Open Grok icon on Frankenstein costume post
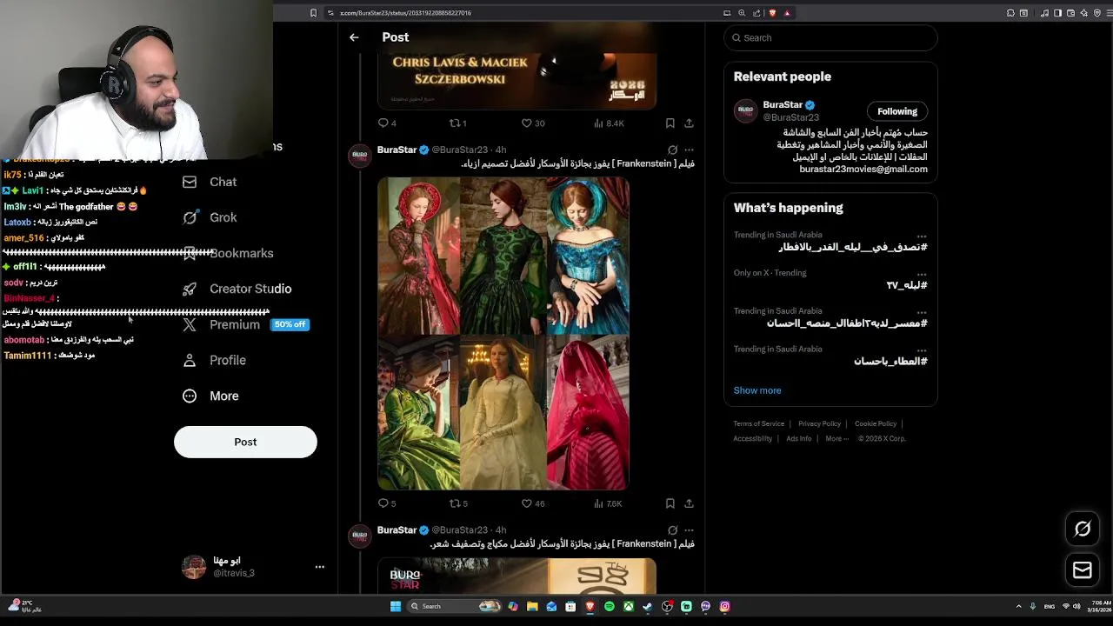 coord(672,150)
